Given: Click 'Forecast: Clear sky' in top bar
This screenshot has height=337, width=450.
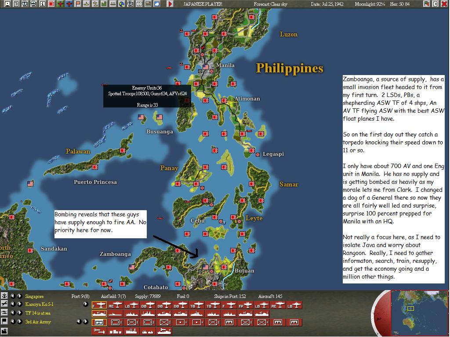Looking at the screenshot, I should [270, 4].
